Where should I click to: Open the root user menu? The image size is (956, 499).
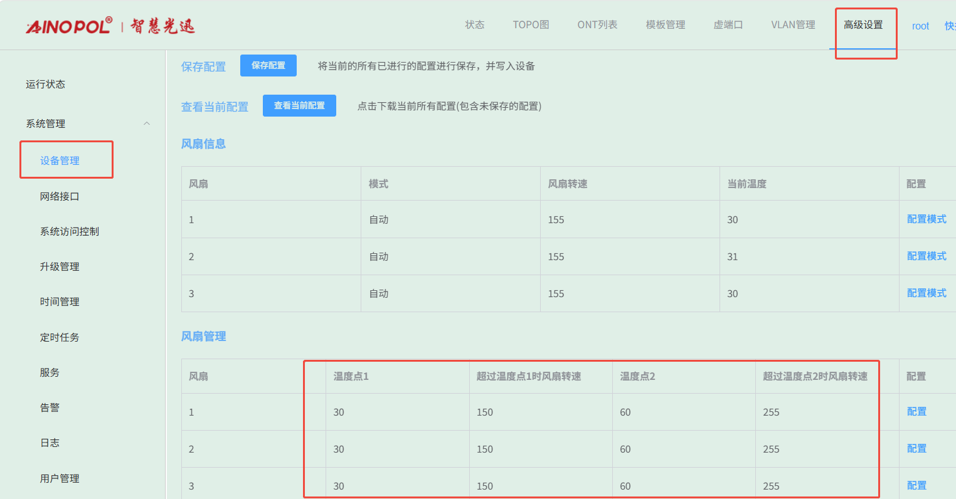[x=920, y=26]
